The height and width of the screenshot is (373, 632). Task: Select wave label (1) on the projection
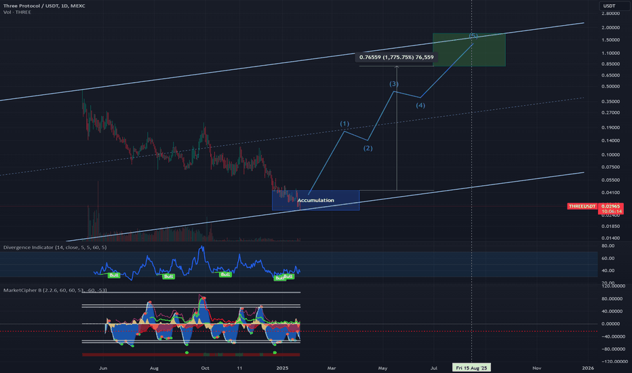coord(344,123)
